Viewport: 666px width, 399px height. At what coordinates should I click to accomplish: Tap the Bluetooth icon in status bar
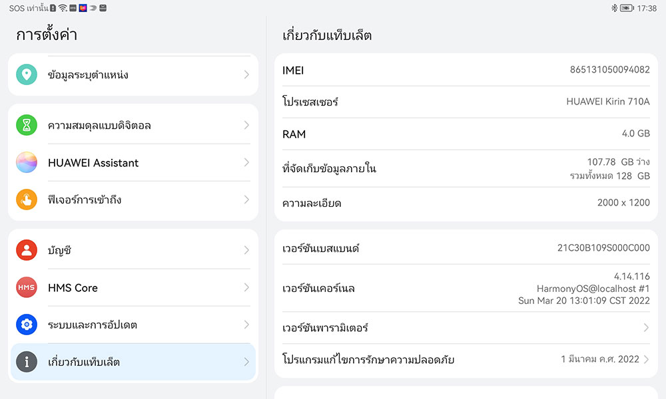coord(614,8)
